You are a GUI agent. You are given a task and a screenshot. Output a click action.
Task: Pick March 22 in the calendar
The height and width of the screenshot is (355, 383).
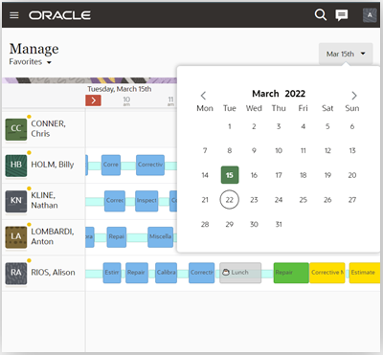230,200
